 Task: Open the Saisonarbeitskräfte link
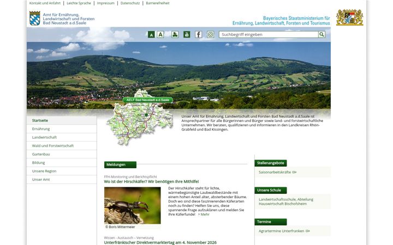(275, 172)
